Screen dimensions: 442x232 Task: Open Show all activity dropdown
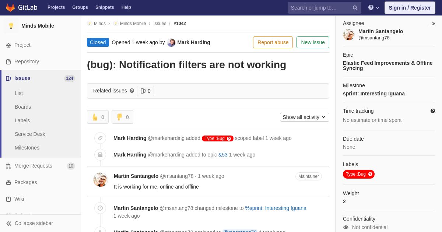click(305, 117)
